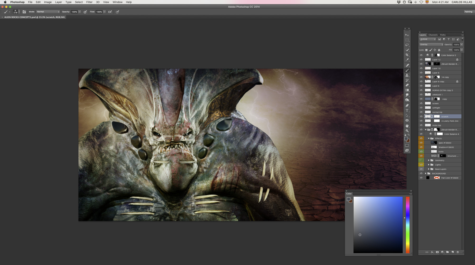The image size is (475, 265).
Task: Hide the Flat Color #18600 layer
Action: 421,178
